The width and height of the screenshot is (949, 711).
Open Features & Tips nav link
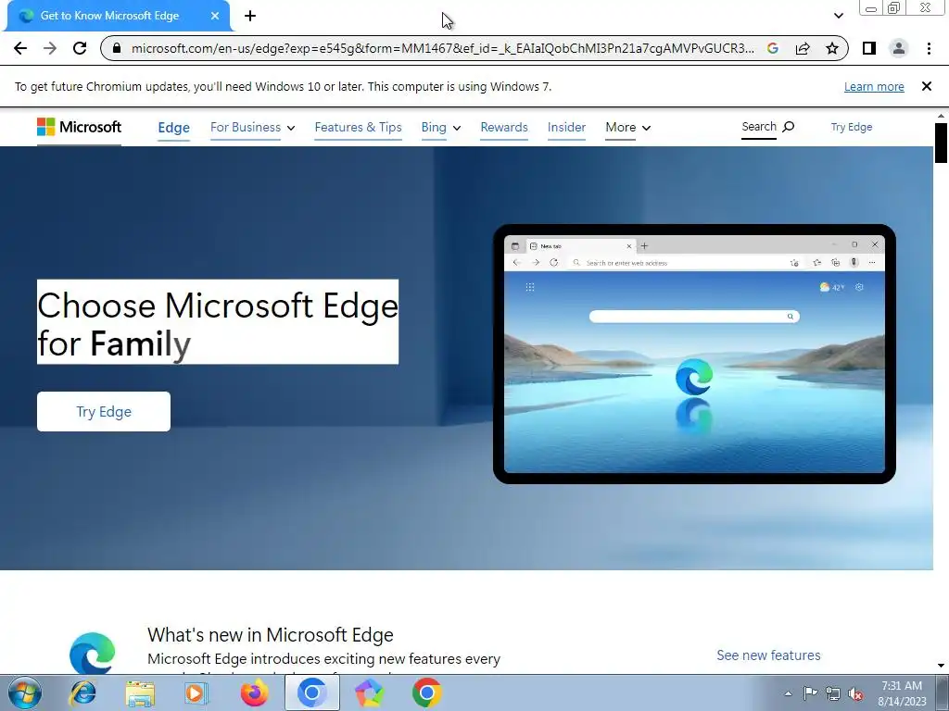click(x=359, y=128)
